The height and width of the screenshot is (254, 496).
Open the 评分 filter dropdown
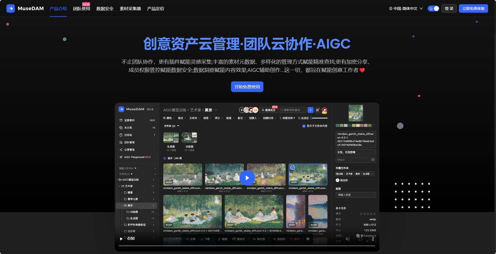[219, 118]
